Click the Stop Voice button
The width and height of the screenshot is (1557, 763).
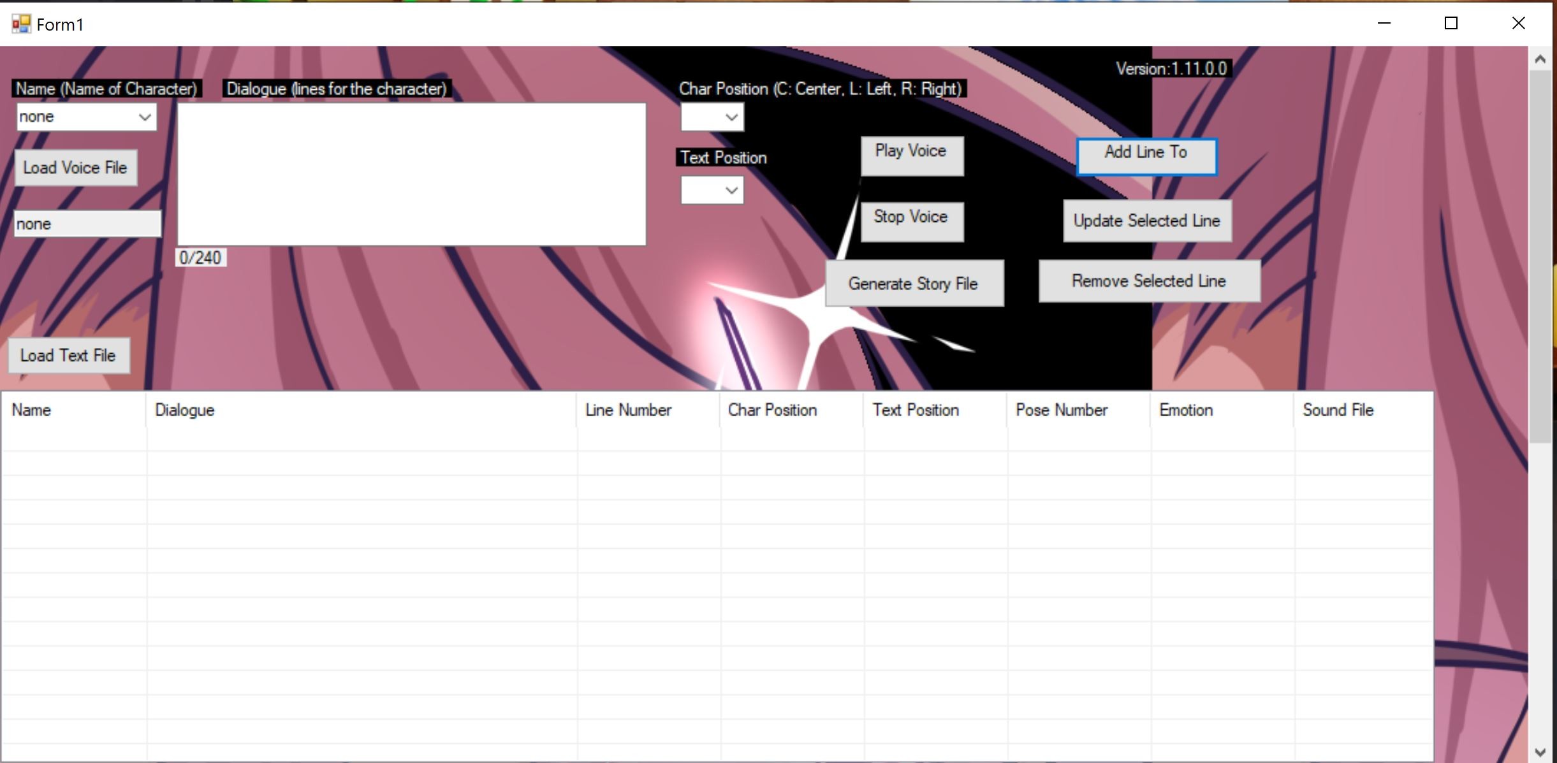pyautogui.click(x=911, y=222)
